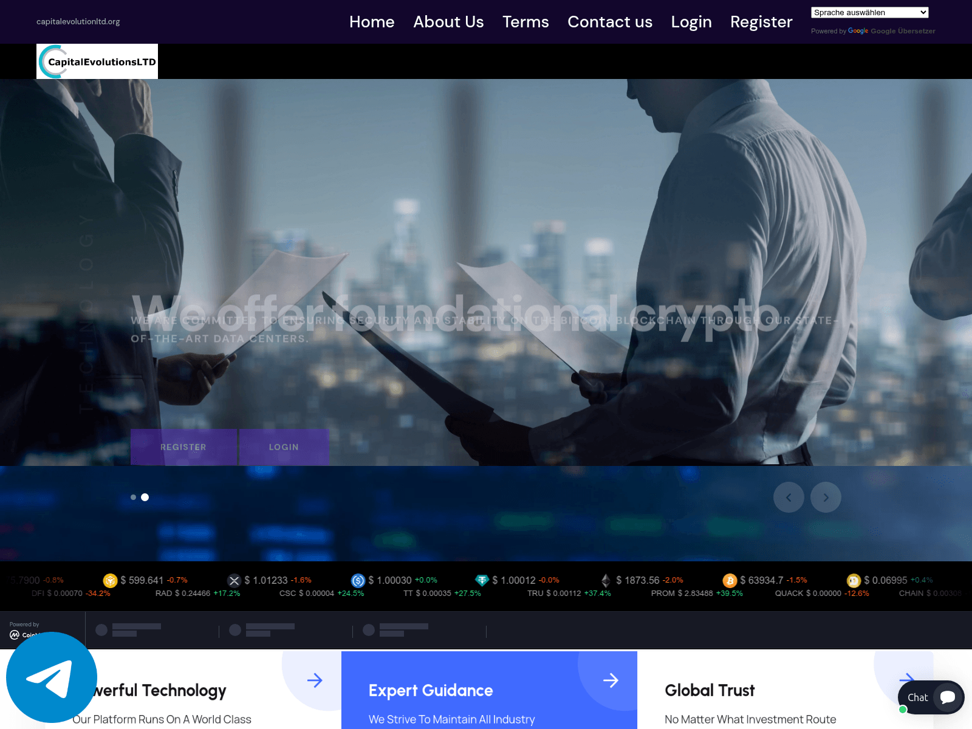
Task: Click the BNB coin icon in ticker
Action: tap(110, 581)
